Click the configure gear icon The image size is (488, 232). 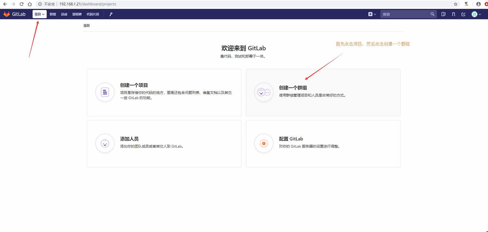(x=264, y=143)
